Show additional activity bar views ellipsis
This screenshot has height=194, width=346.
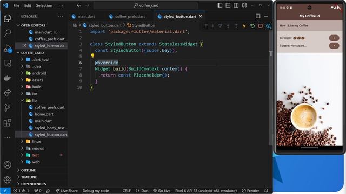tap(7, 137)
